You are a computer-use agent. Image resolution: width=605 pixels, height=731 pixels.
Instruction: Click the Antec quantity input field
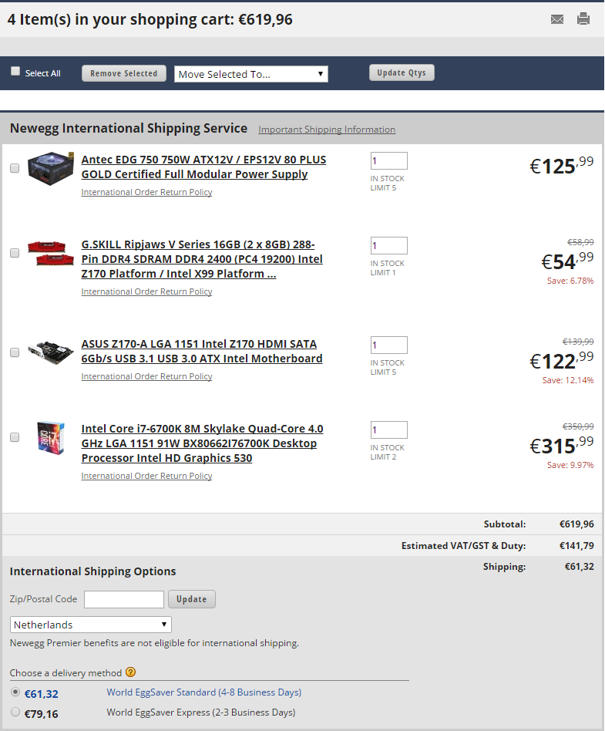[x=389, y=161]
